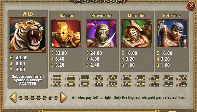Click the Retiarius gladiator portrait
Image resolution: width=197 pixels, height=112 pixels.
[x=172, y=34]
